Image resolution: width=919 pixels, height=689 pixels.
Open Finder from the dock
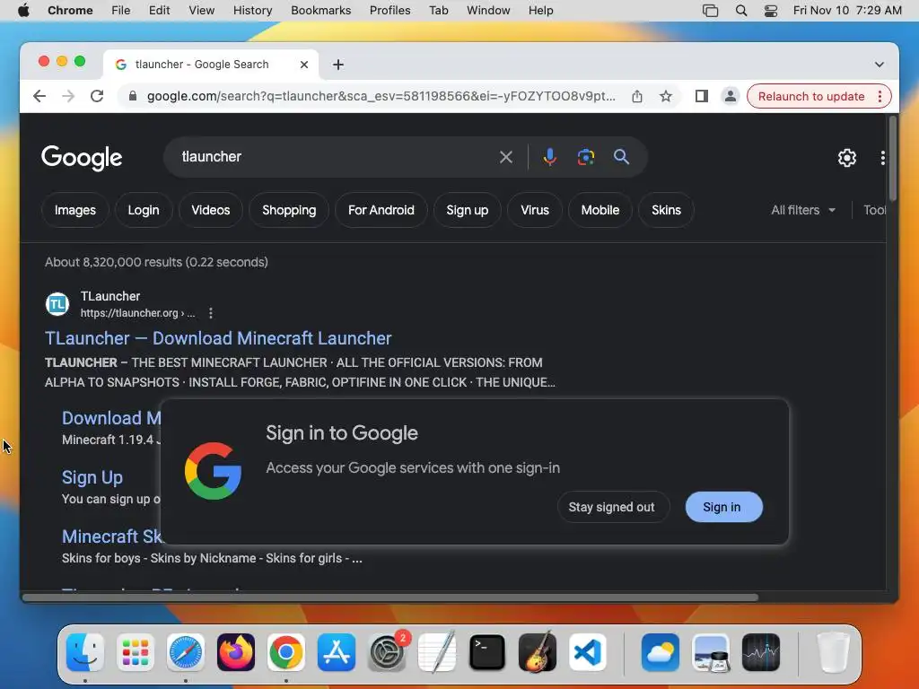pyautogui.click(x=85, y=652)
